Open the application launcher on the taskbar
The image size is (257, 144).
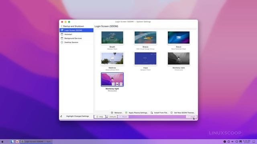[x=2, y=142]
